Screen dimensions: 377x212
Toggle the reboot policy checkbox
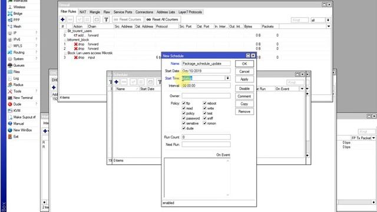pyautogui.click(x=204, y=103)
